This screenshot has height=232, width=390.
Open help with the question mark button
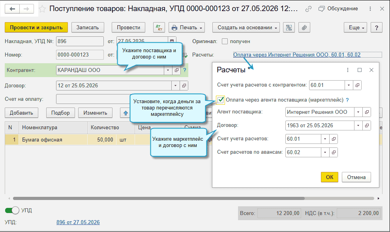pos(377,27)
